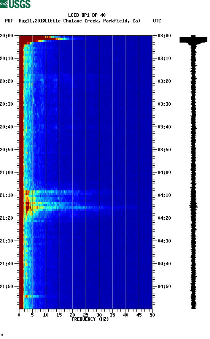Click the 21:00 PDT time label
The width and height of the screenshot is (210, 339).
(6, 173)
